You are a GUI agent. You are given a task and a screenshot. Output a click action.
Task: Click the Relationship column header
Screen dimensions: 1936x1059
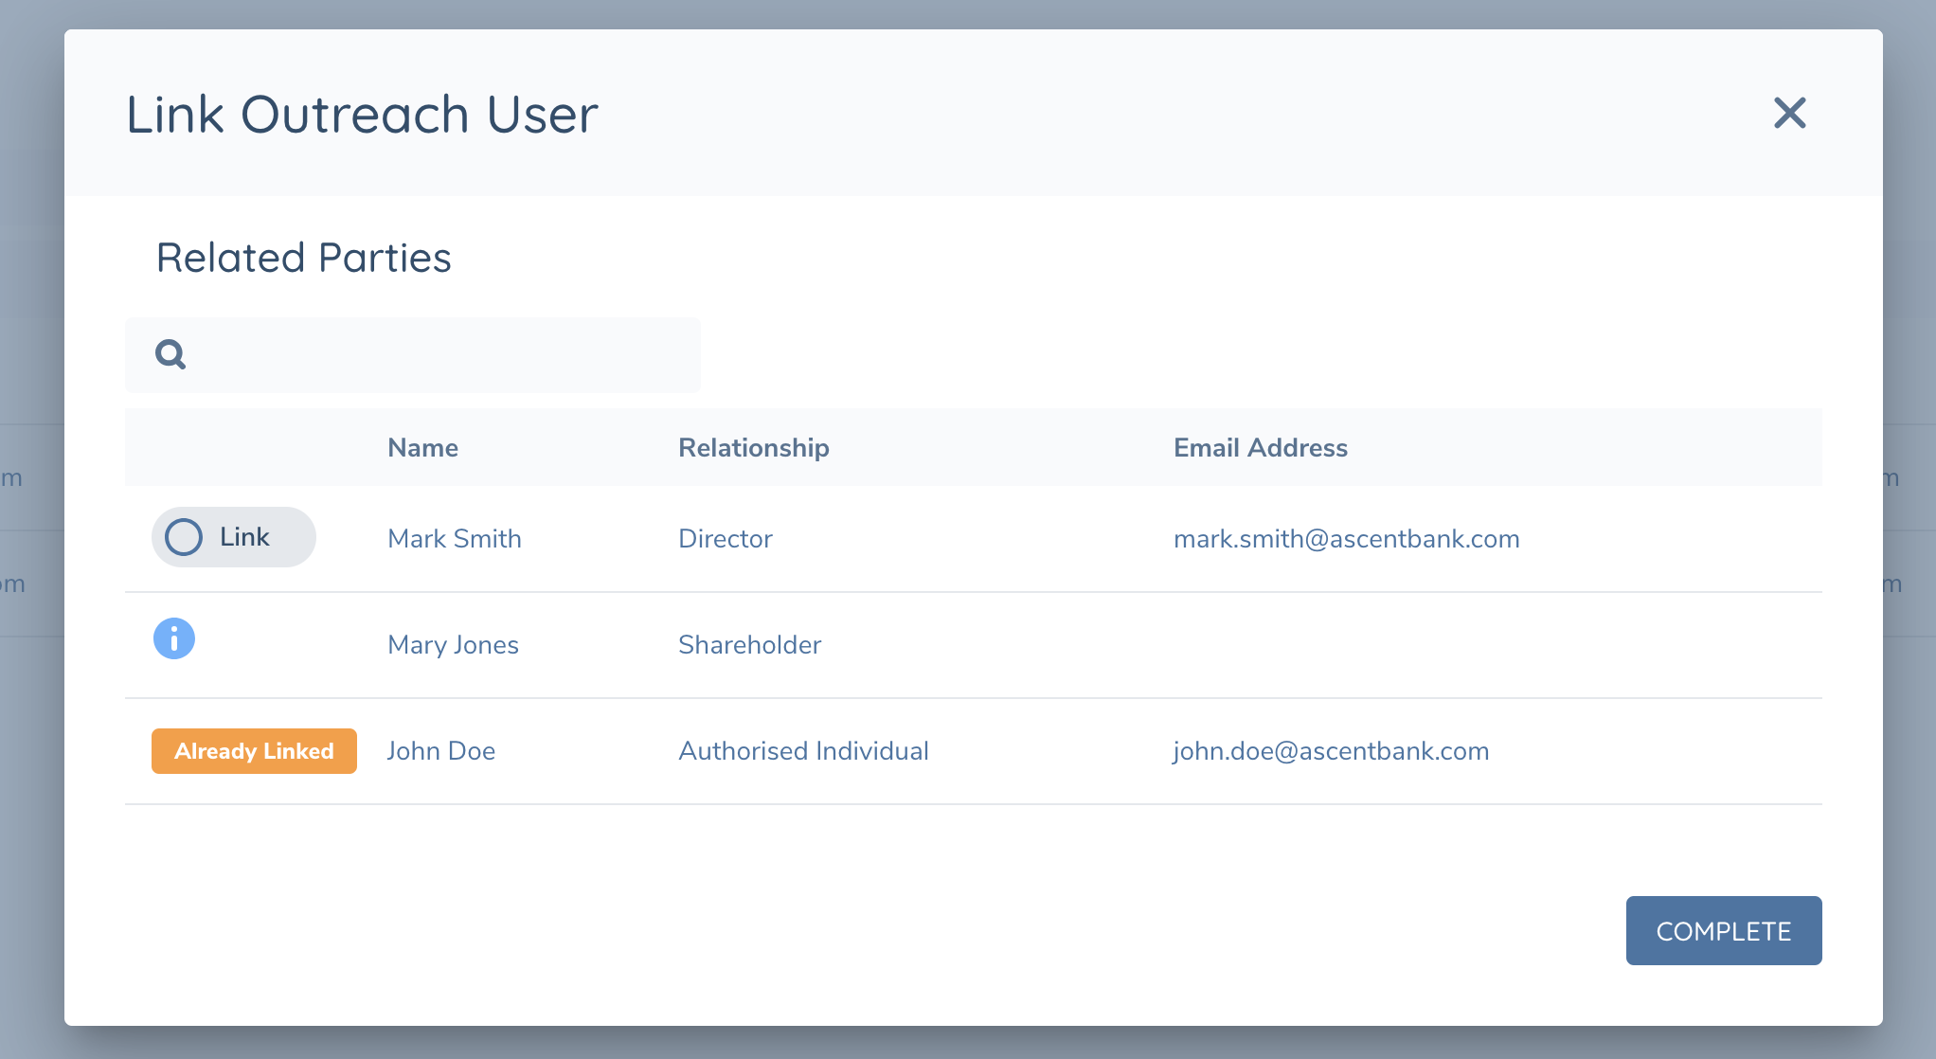[x=753, y=447]
